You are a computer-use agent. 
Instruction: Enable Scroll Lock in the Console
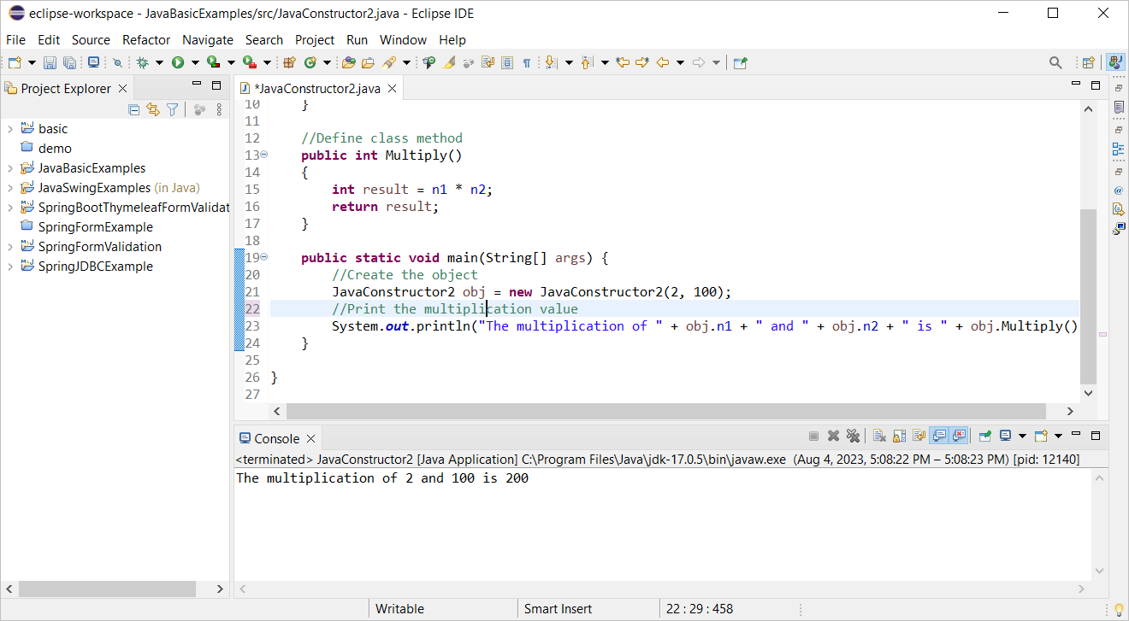pos(899,436)
